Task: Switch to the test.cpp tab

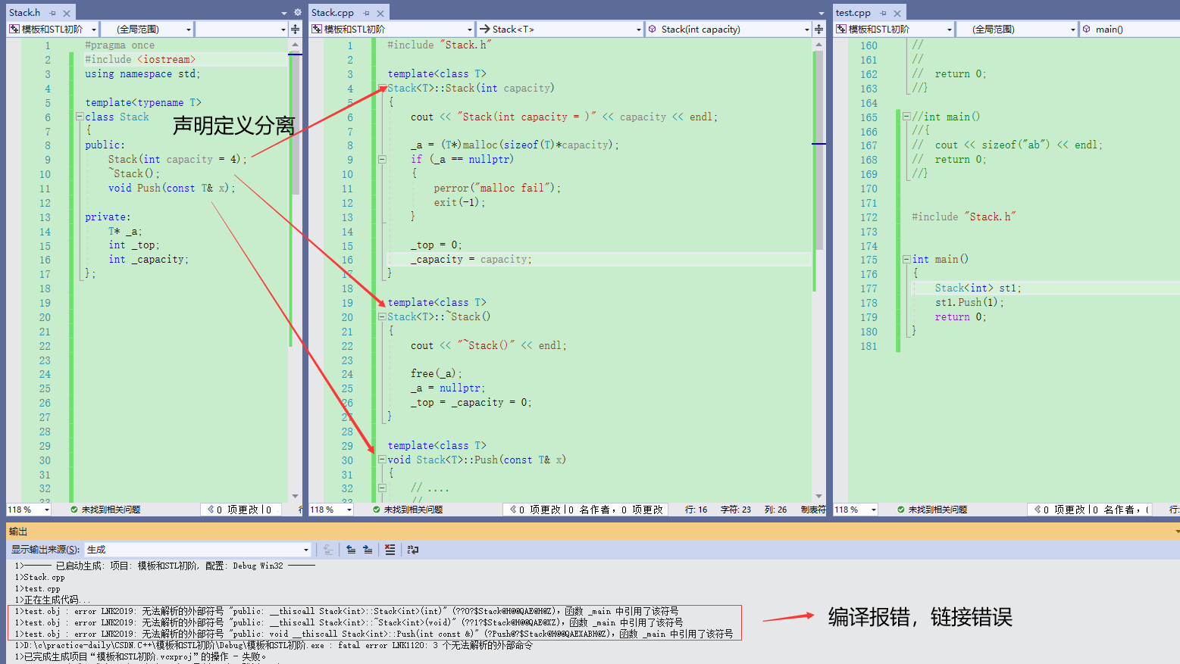Action: [853, 13]
